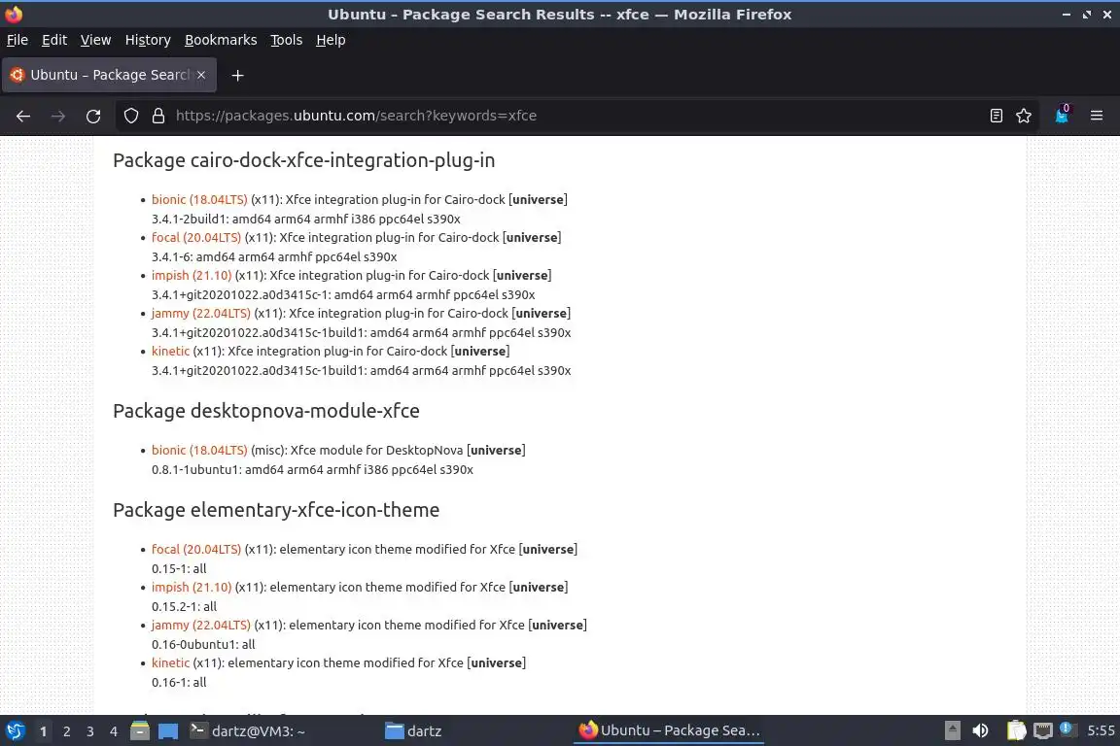This screenshot has height=746, width=1120.
Task: Select Firefox Ubuntu Package Search taskbar entry
Action: tap(669, 731)
